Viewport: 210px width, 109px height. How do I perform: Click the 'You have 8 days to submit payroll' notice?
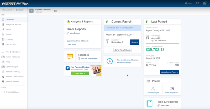click(123, 28)
